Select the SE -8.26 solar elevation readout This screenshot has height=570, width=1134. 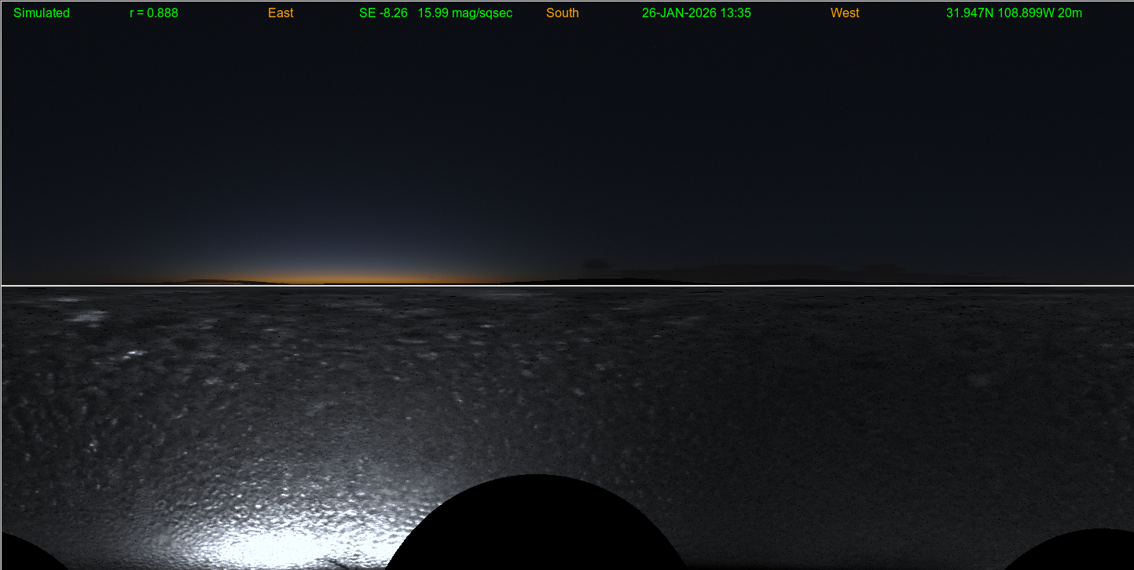click(384, 13)
